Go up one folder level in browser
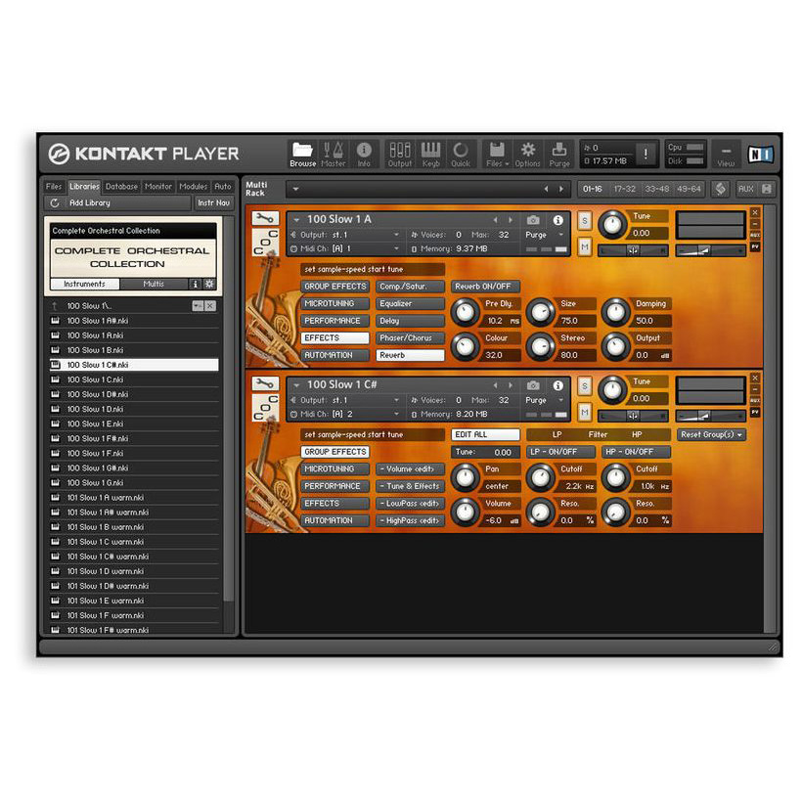Screen dimensions: 802x802 (55, 306)
